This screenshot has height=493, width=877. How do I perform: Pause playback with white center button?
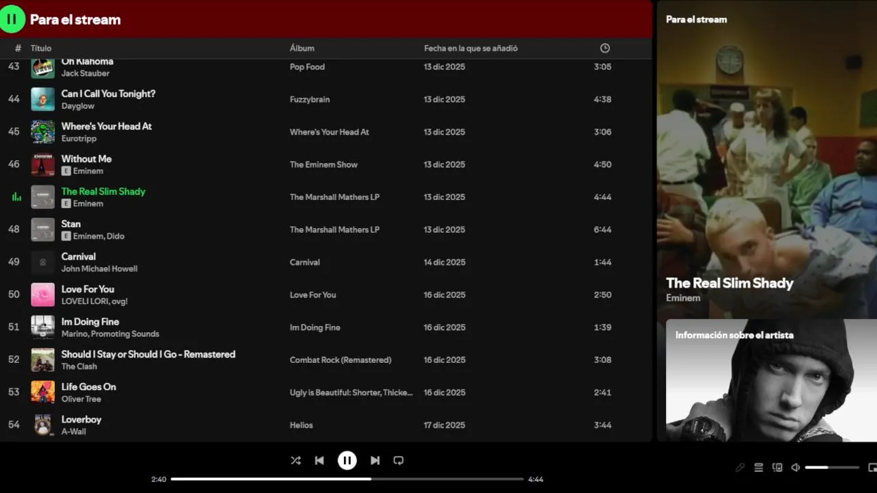347,461
